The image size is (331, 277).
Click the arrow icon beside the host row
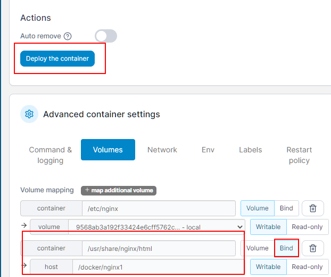[24, 265]
